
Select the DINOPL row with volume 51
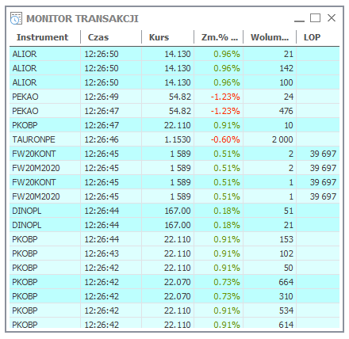[x=174, y=211]
